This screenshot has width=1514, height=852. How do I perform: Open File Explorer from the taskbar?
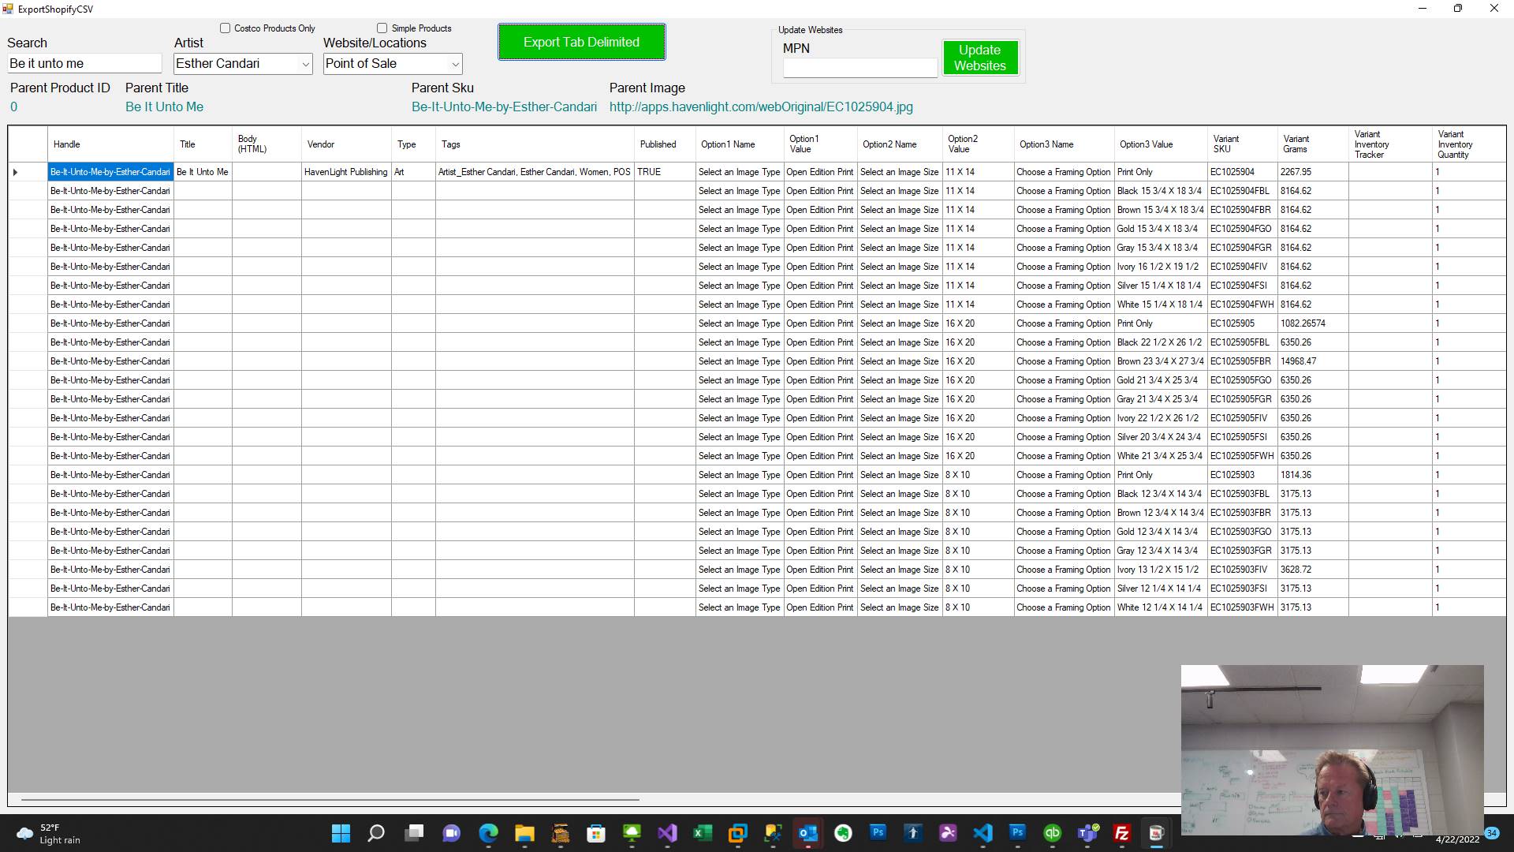pyautogui.click(x=524, y=833)
